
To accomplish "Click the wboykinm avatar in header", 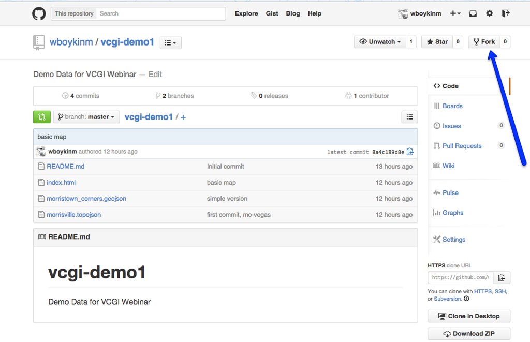I will (x=403, y=13).
